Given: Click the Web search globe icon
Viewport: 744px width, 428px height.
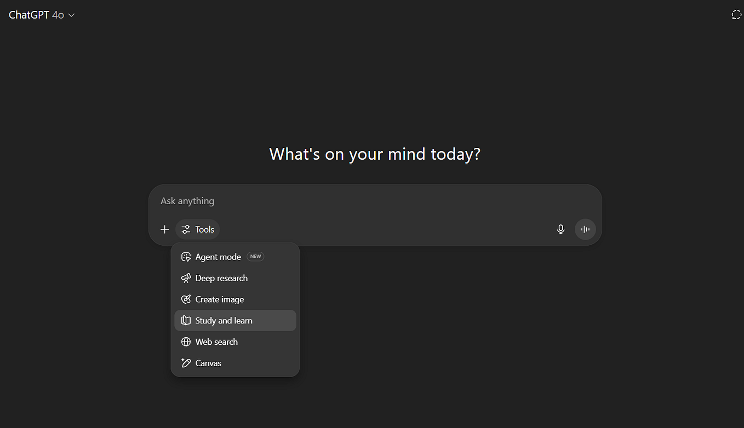Looking at the screenshot, I should [x=186, y=342].
